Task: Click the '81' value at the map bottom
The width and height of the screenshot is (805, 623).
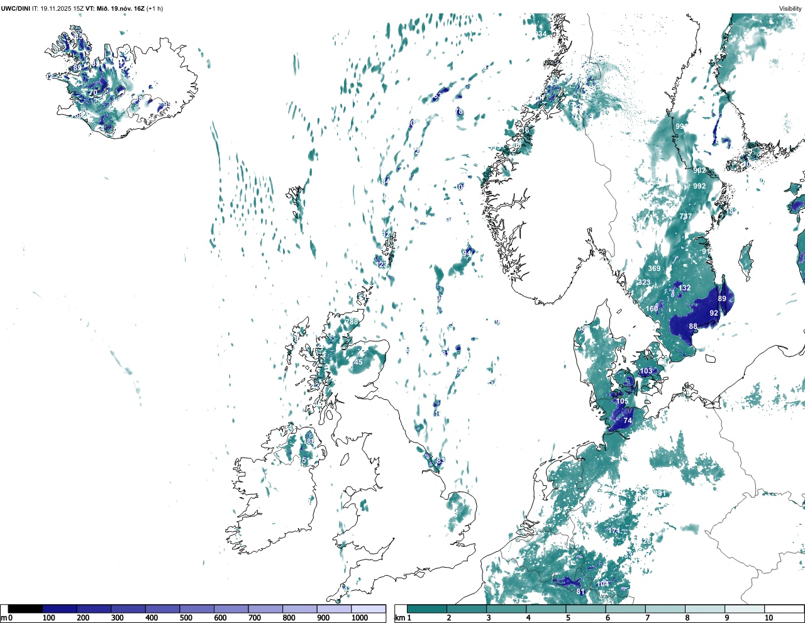Action: pos(580,592)
